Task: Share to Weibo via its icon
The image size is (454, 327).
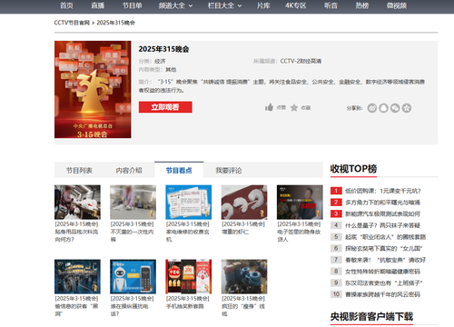Action: coord(372,108)
